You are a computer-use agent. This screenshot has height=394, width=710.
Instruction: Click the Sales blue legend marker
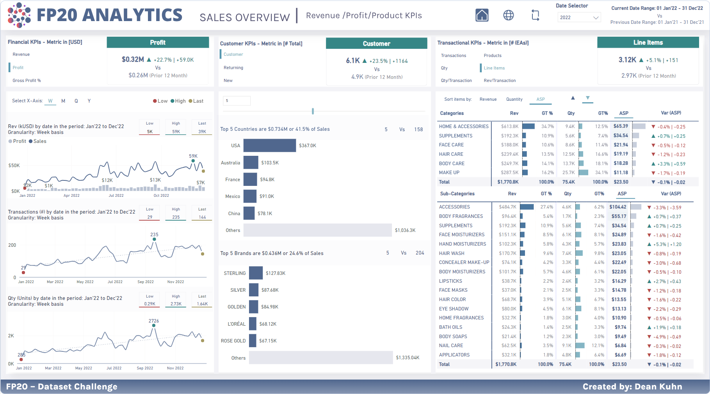pyautogui.click(x=31, y=141)
